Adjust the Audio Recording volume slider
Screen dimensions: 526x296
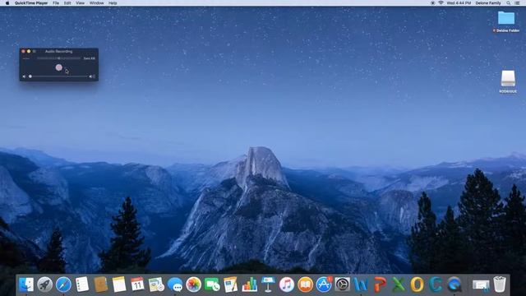point(59,76)
